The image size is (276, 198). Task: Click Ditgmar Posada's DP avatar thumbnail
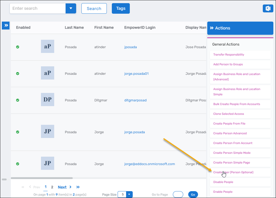47,100
